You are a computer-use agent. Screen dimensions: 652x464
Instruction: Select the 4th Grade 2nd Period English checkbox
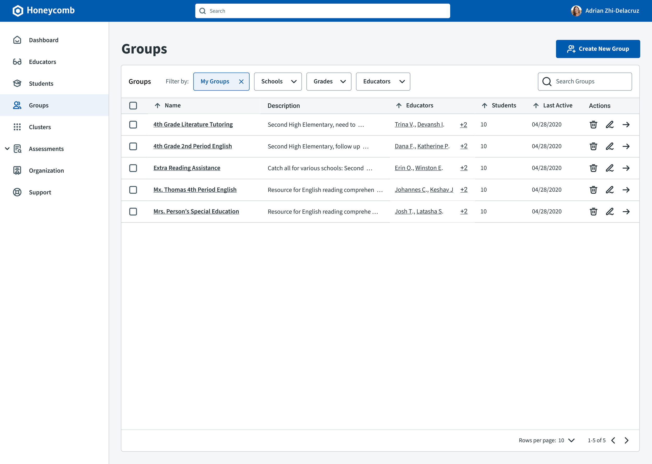click(x=133, y=146)
